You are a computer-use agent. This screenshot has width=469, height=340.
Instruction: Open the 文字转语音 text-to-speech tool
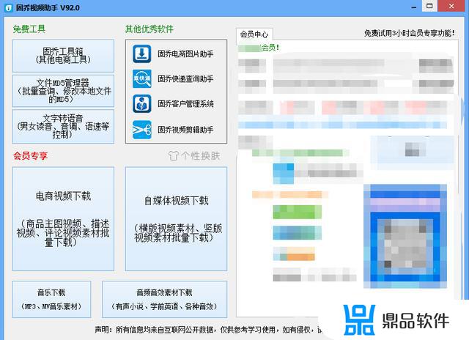tap(63, 126)
